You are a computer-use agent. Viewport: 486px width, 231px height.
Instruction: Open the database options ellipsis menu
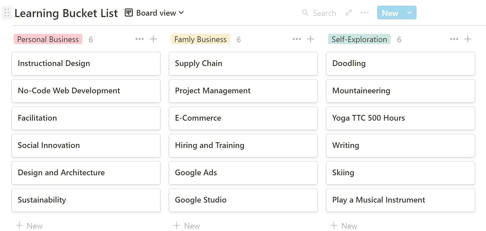pos(364,13)
